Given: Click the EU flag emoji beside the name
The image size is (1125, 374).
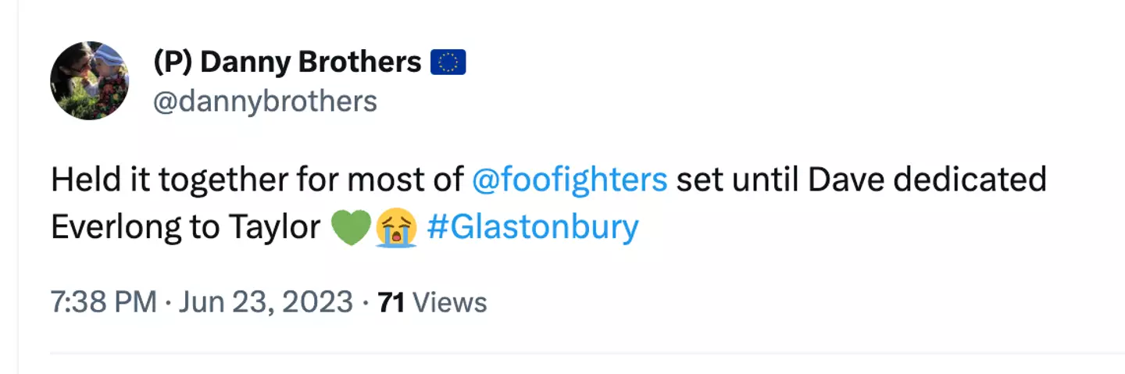Looking at the screenshot, I should [x=448, y=62].
